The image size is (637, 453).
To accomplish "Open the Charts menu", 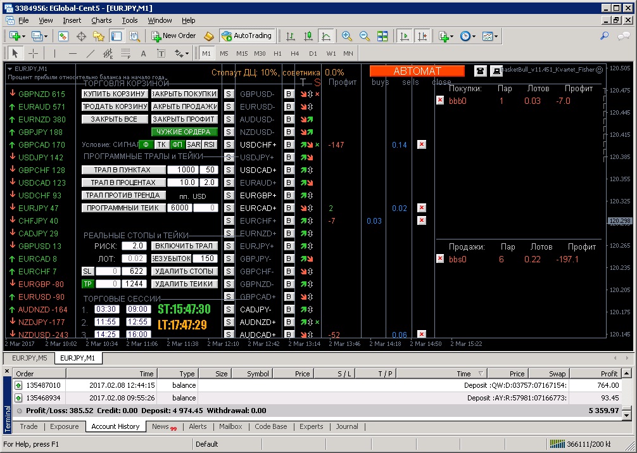I will (101, 20).
